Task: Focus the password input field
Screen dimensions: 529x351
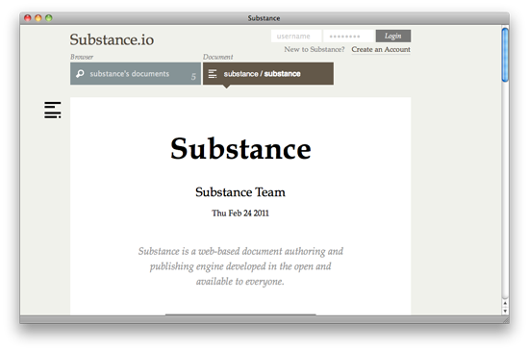Action: tap(349, 37)
